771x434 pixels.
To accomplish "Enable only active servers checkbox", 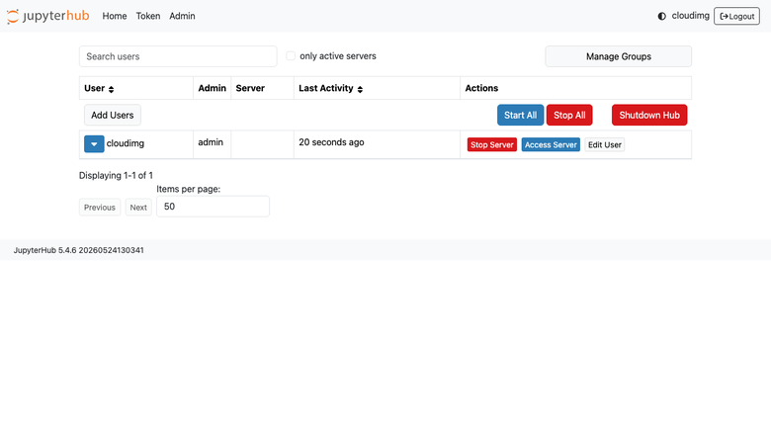I will 291,56.
